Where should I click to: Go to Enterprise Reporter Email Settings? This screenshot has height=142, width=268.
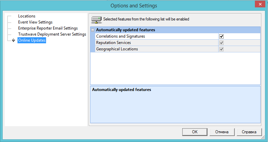pos(48,28)
